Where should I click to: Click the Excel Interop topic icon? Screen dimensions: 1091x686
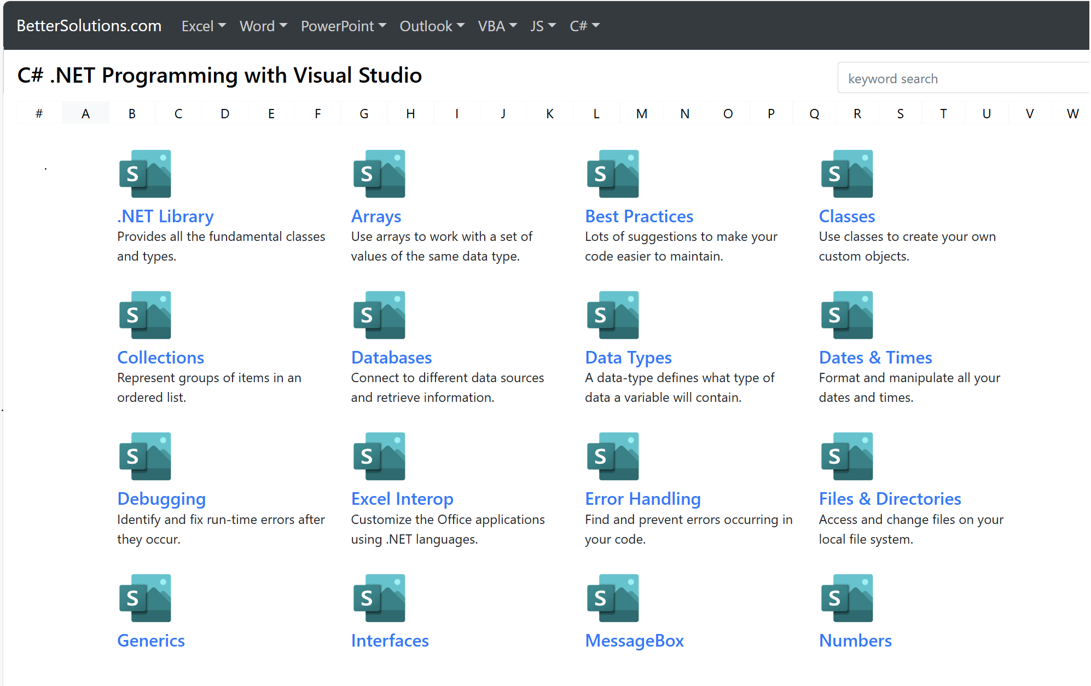[379, 456]
